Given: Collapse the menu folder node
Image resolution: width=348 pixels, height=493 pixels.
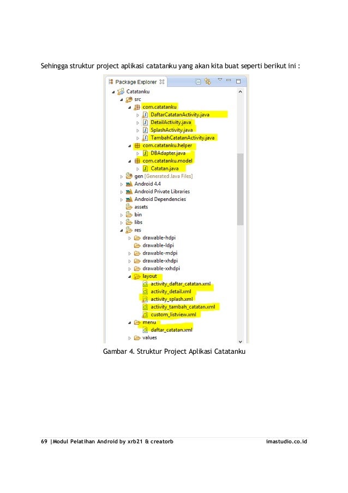Looking at the screenshot, I should (129, 323).
